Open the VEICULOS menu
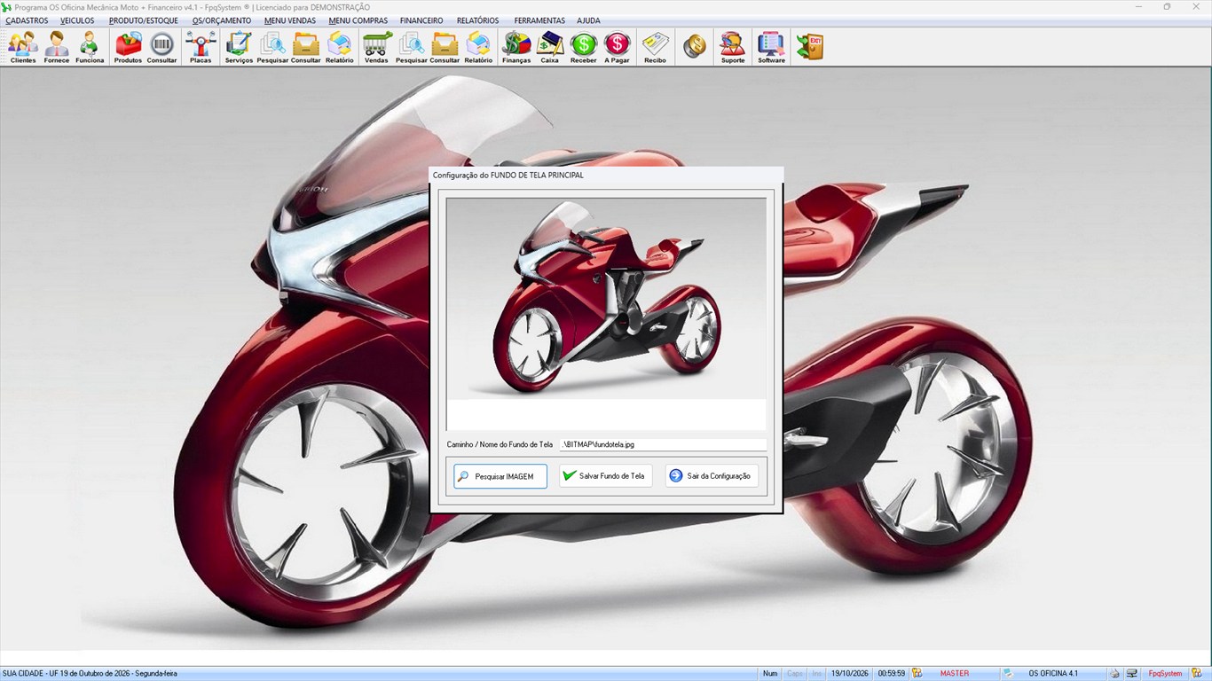 77,20
